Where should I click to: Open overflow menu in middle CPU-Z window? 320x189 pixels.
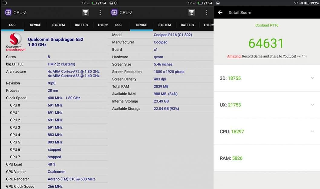[x=206, y=12]
